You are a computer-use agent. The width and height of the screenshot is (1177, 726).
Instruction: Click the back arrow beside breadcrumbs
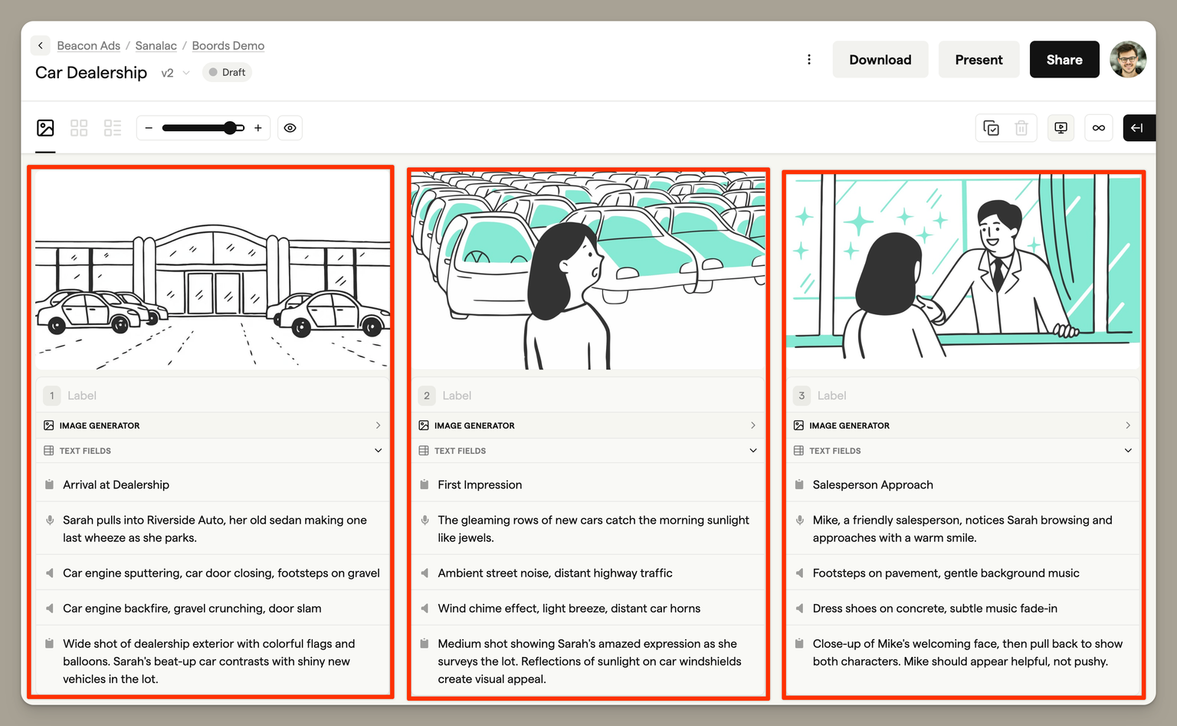[x=41, y=46]
